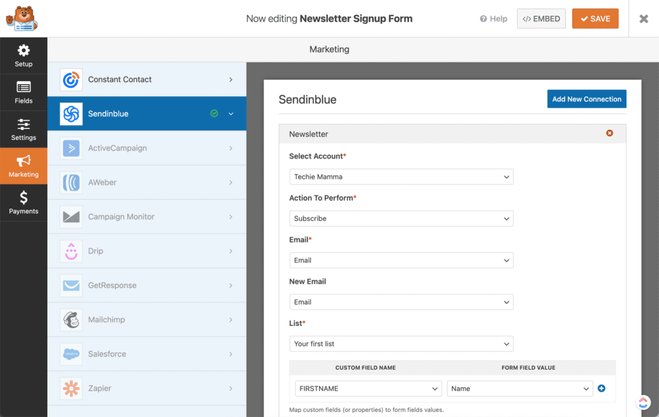The image size is (659, 417).
Task: Click the CUSTOM FIELD NAME column header
Action: click(x=366, y=368)
